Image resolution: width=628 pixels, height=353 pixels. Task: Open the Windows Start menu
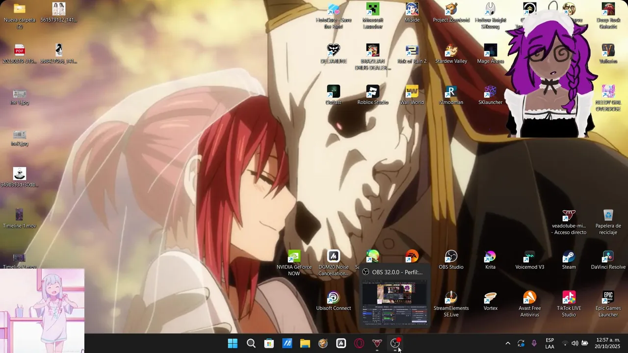tap(233, 343)
